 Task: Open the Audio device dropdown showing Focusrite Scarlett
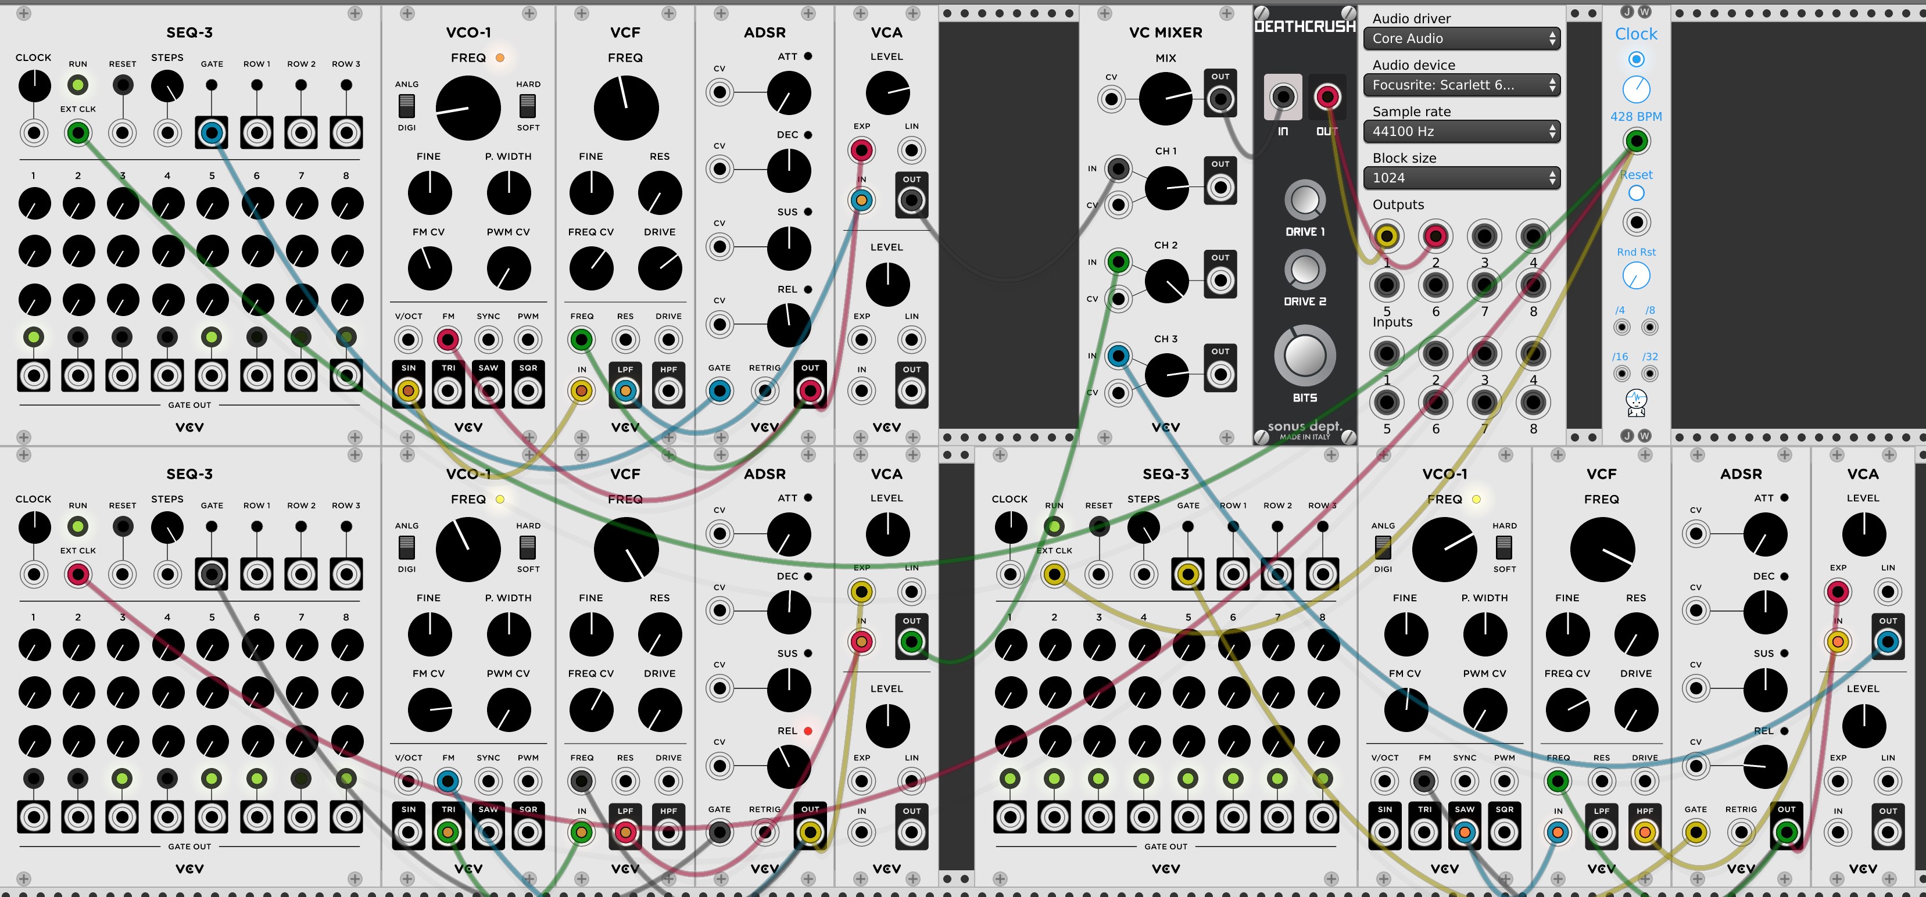(x=1461, y=84)
